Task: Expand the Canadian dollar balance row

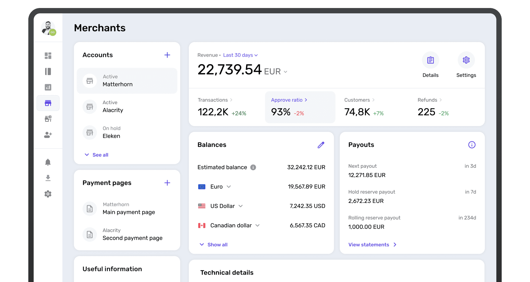Action: tap(258, 225)
